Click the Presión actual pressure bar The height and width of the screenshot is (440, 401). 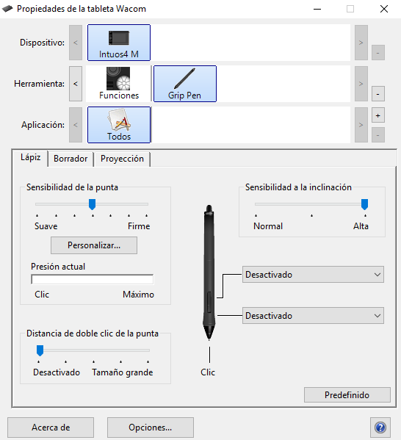click(x=93, y=279)
